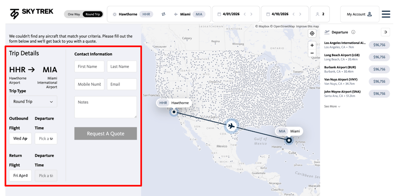The image size is (398, 196).
Task: Expand See More departure airports
Action: pyautogui.click(x=332, y=107)
